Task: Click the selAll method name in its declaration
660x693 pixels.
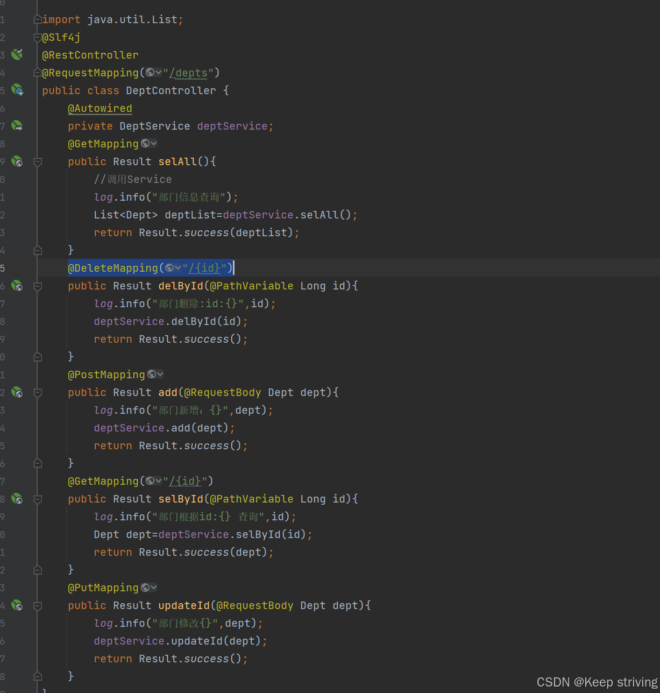Action: pyautogui.click(x=178, y=161)
